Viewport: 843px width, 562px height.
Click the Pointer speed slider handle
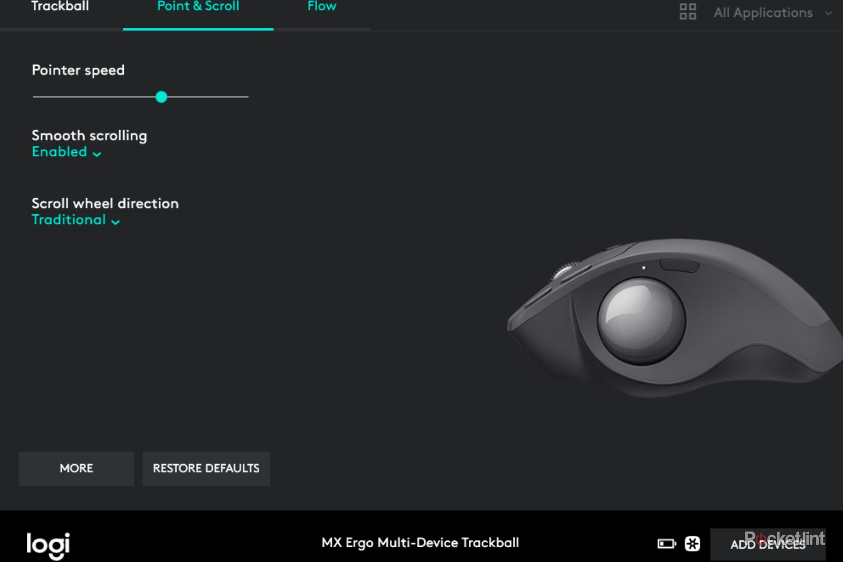pos(162,97)
